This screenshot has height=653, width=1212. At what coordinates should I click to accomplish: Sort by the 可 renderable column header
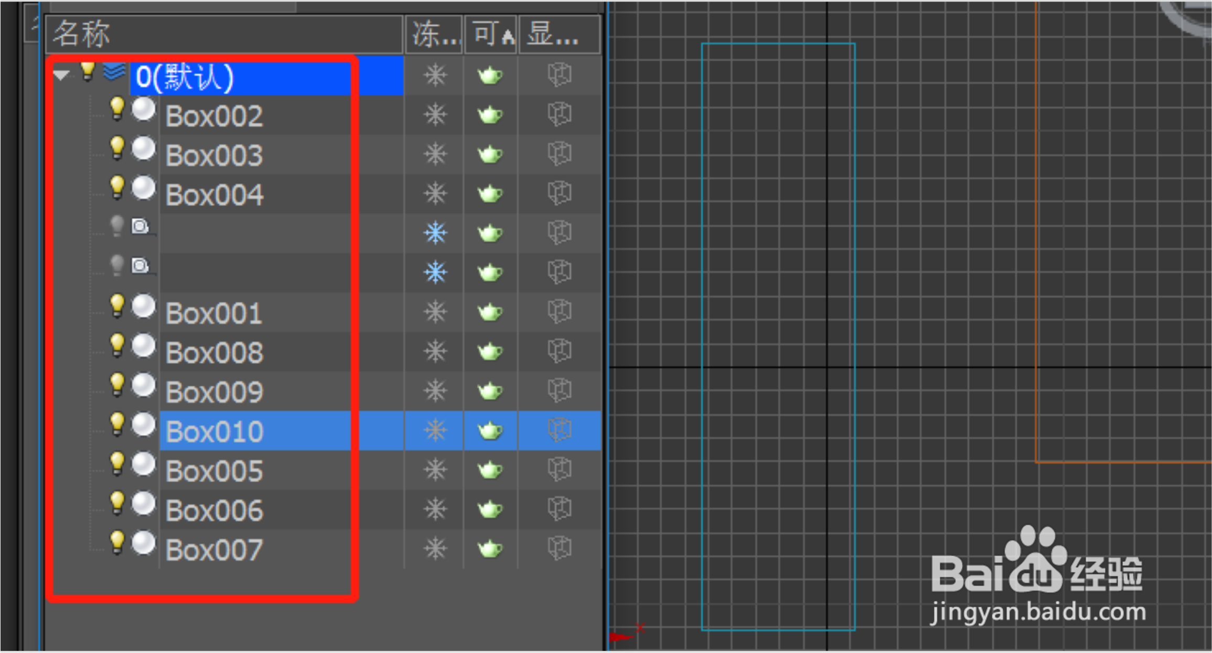(491, 35)
